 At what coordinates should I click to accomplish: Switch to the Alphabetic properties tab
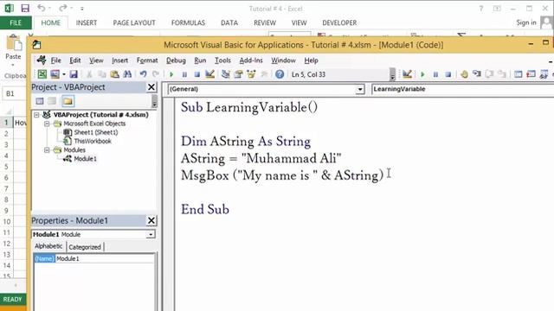48,246
